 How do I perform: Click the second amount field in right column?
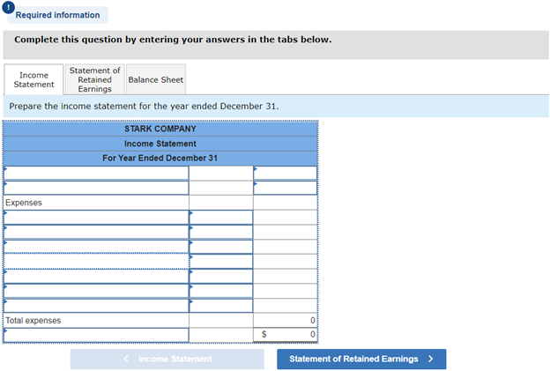(286, 188)
